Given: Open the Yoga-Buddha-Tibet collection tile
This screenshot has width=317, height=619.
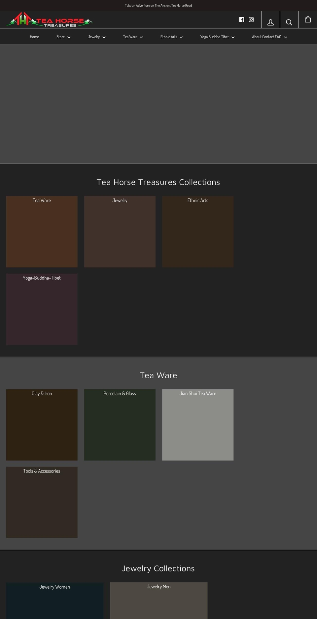Looking at the screenshot, I should click(42, 309).
